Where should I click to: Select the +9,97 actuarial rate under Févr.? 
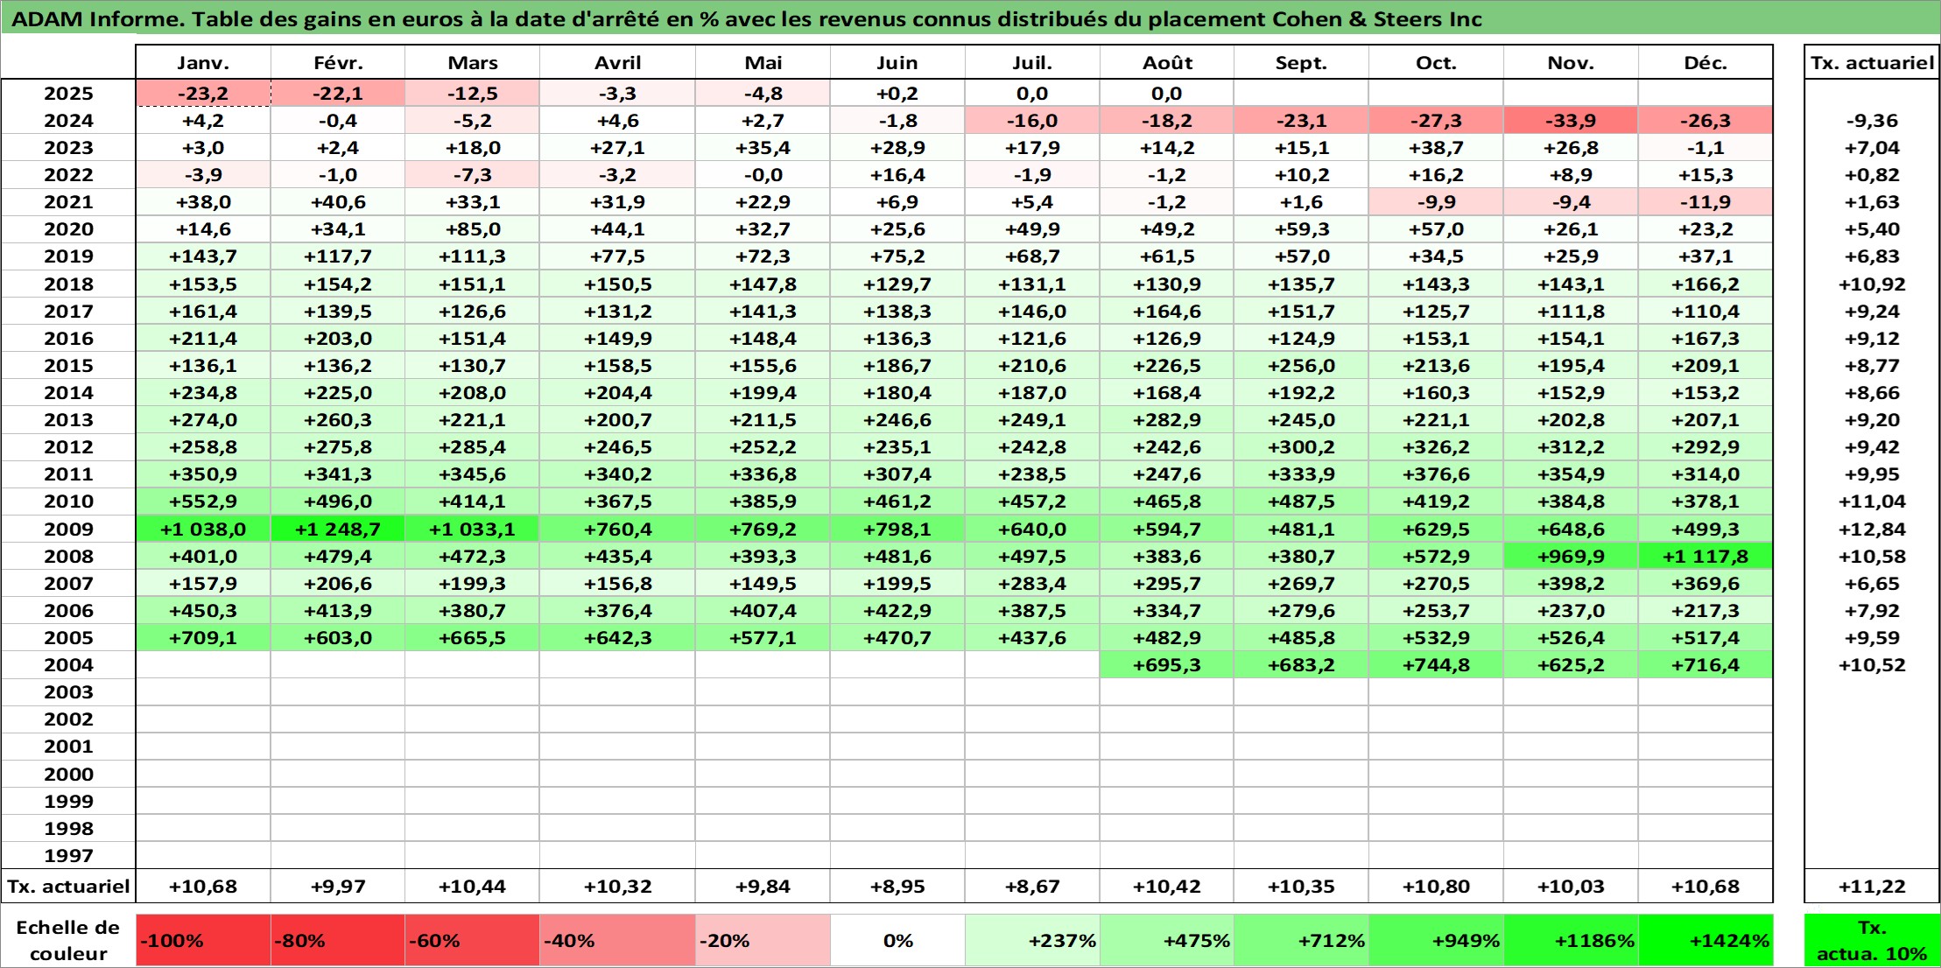pyautogui.click(x=338, y=887)
